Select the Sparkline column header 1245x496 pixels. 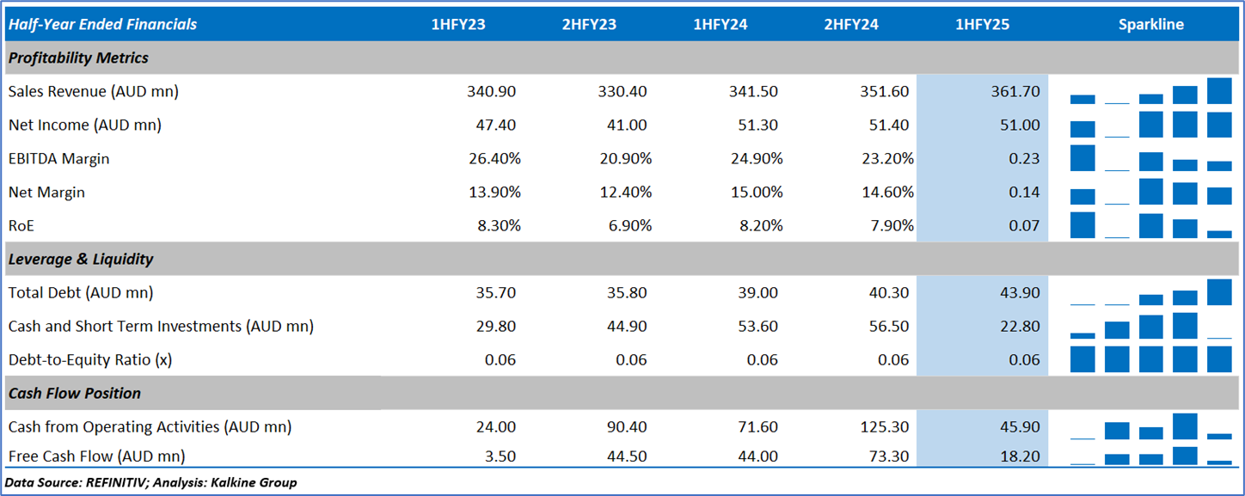coord(1150,24)
